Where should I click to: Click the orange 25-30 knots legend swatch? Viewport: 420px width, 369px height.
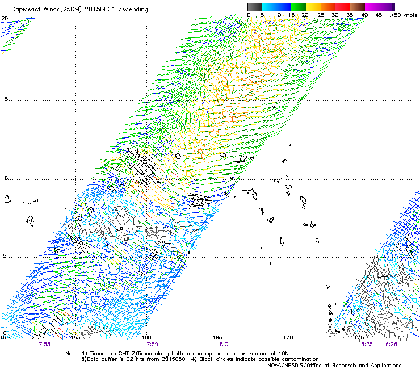[x=328, y=7]
